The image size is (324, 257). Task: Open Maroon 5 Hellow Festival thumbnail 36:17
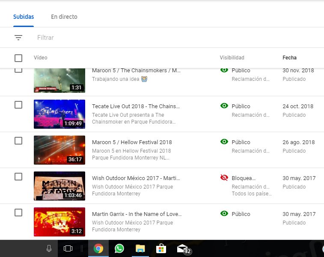pyautogui.click(x=59, y=150)
